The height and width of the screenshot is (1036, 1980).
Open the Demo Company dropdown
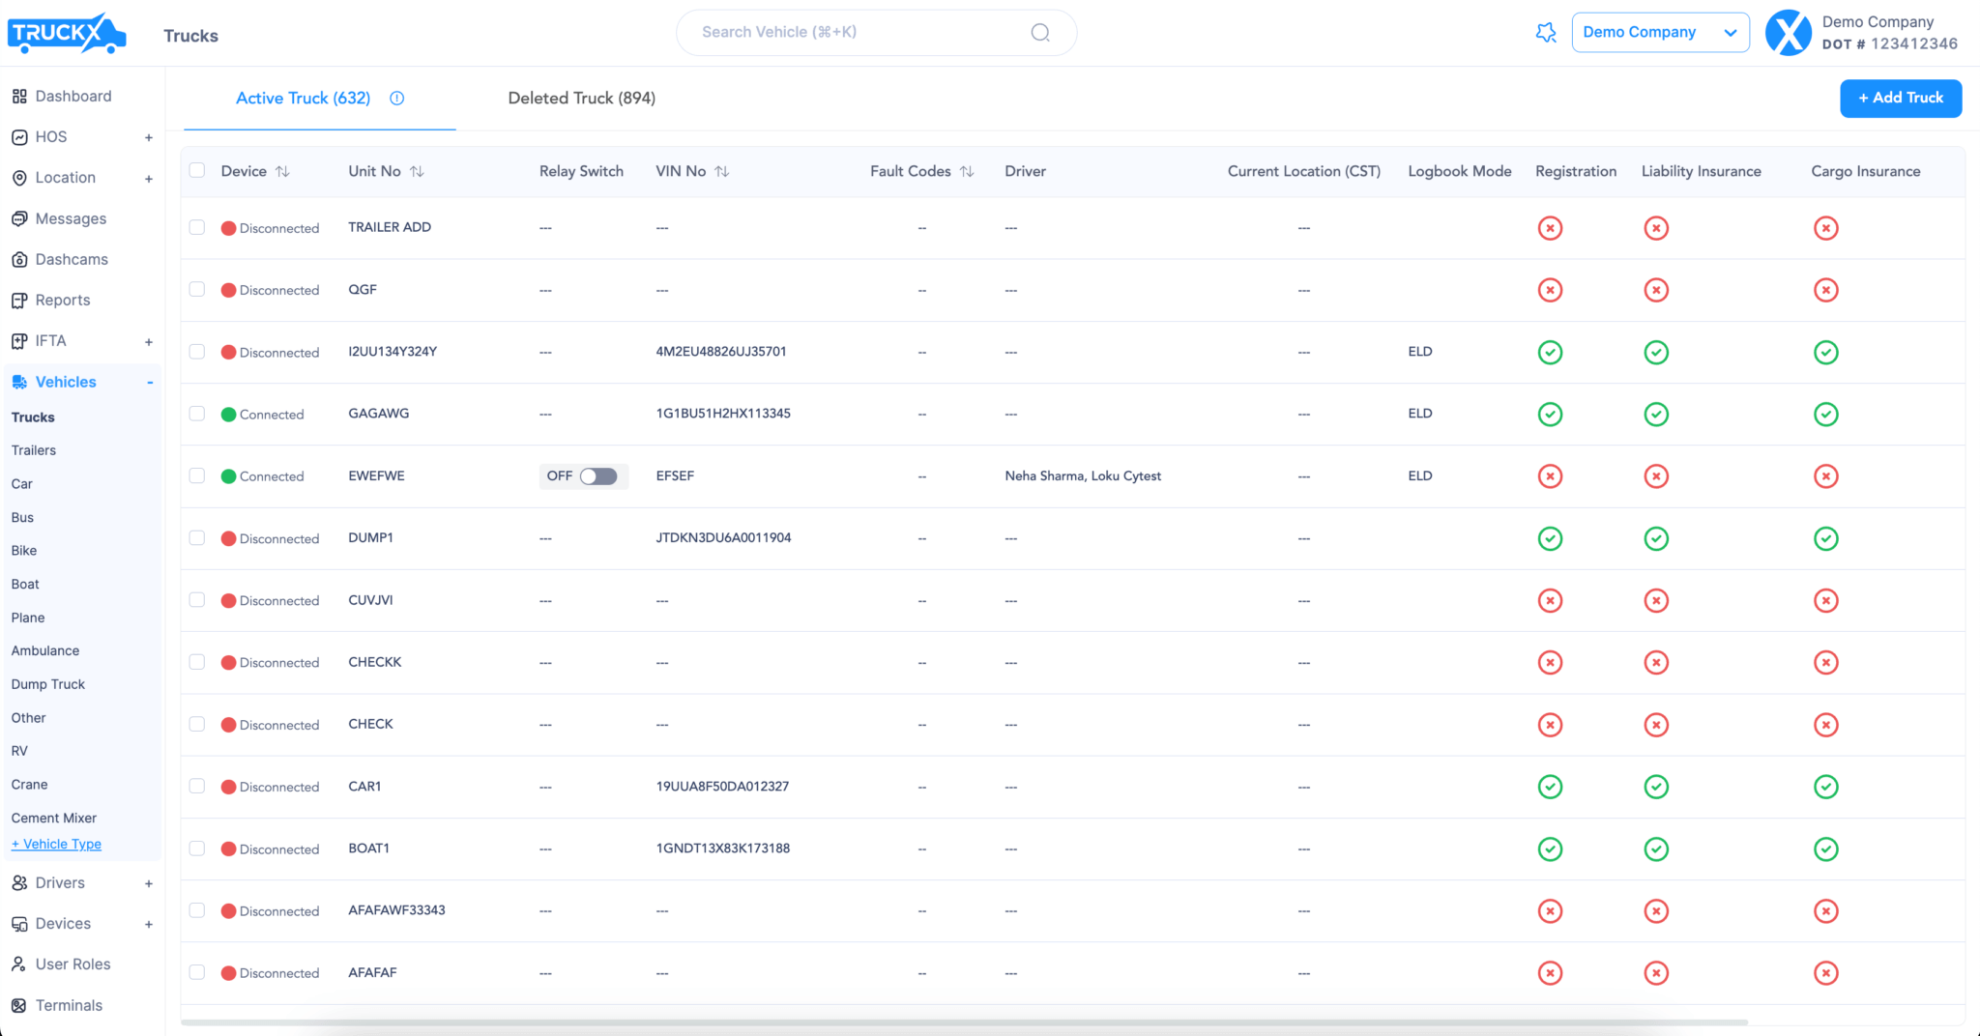point(1659,33)
